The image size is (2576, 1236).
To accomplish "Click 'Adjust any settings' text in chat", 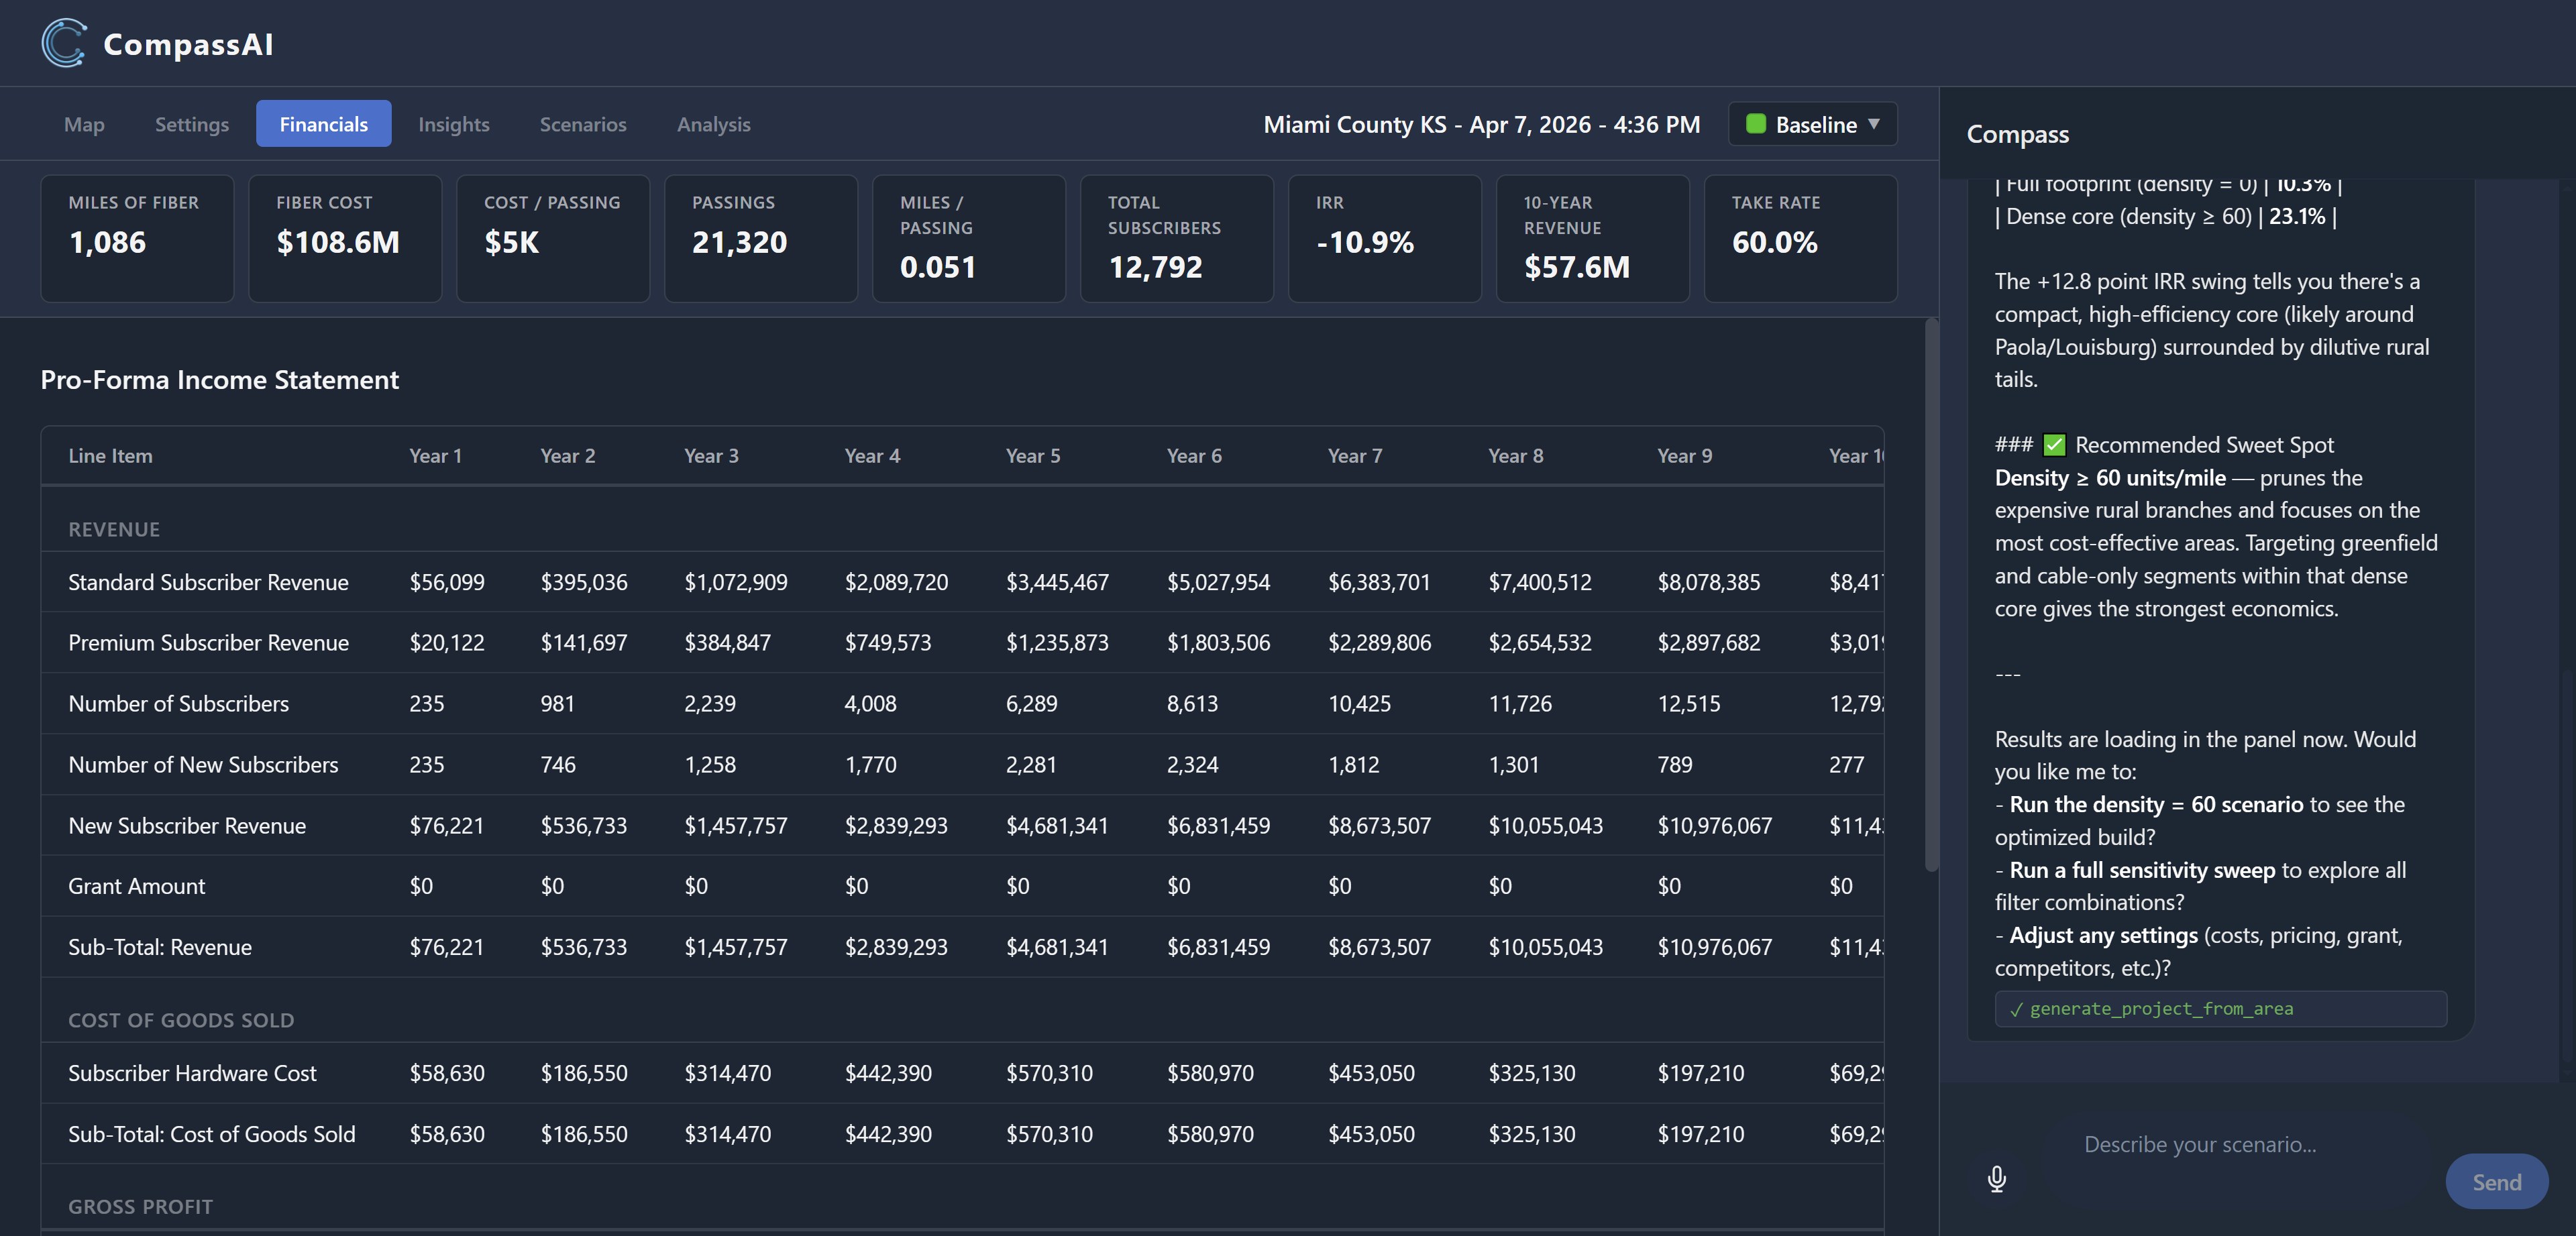I will click(2104, 936).
